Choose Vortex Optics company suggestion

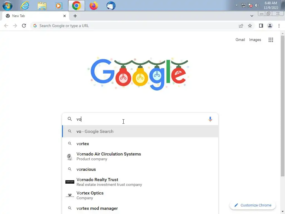[140, 195]
